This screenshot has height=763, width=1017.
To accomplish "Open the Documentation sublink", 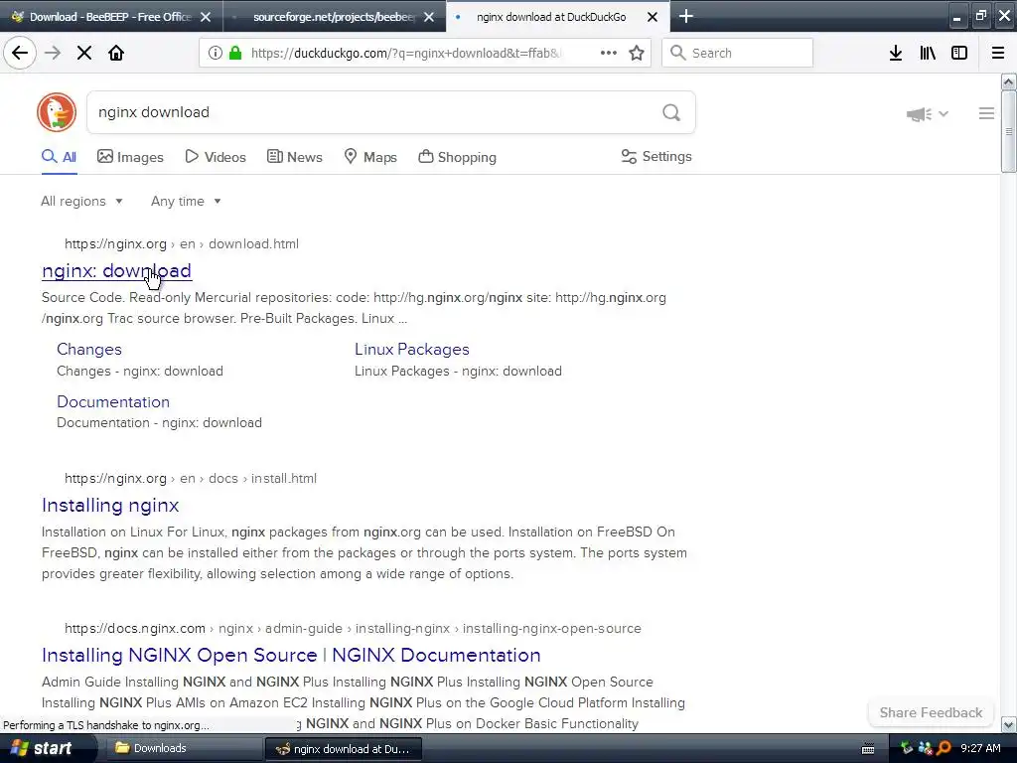I will pos(113,401).
